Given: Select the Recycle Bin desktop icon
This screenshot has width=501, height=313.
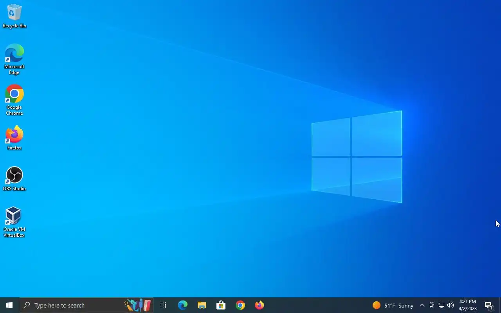Looking at the screenshot, I should [14, 16].
